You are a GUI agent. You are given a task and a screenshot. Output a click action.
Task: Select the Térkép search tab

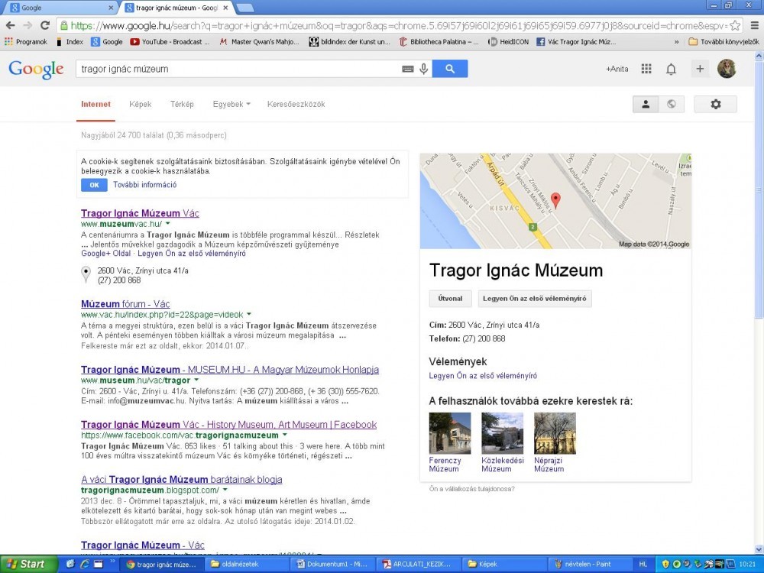(x=182, y=105)
